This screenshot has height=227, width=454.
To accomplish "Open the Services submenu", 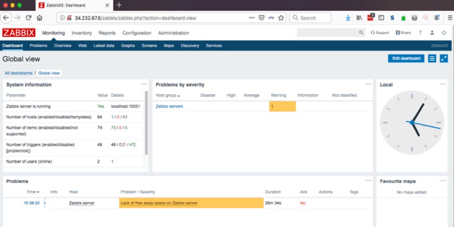I will [x=214, y=45].
